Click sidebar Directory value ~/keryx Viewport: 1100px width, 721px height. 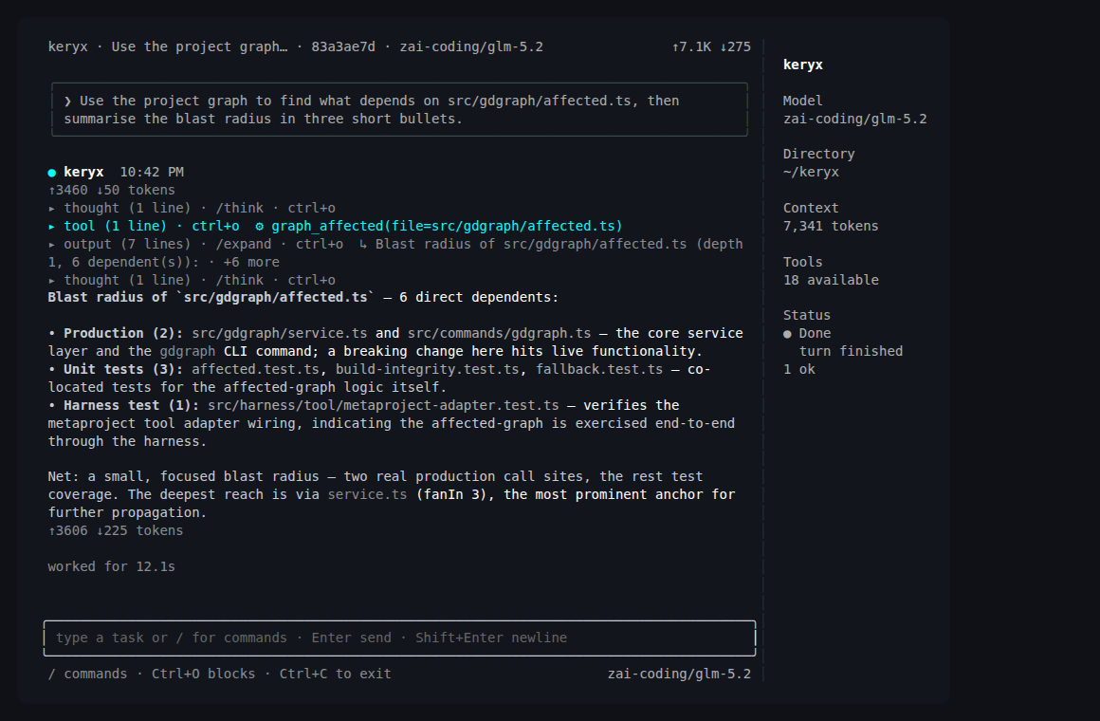click(x=811, y=172)
